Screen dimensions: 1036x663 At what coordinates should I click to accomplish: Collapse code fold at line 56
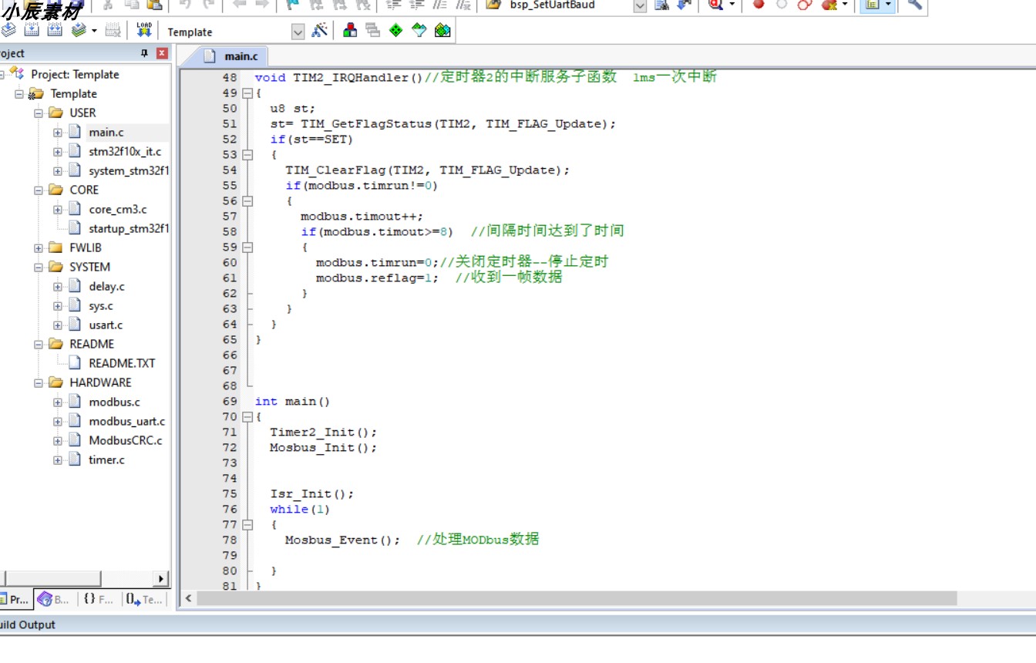tap(247, 201)
